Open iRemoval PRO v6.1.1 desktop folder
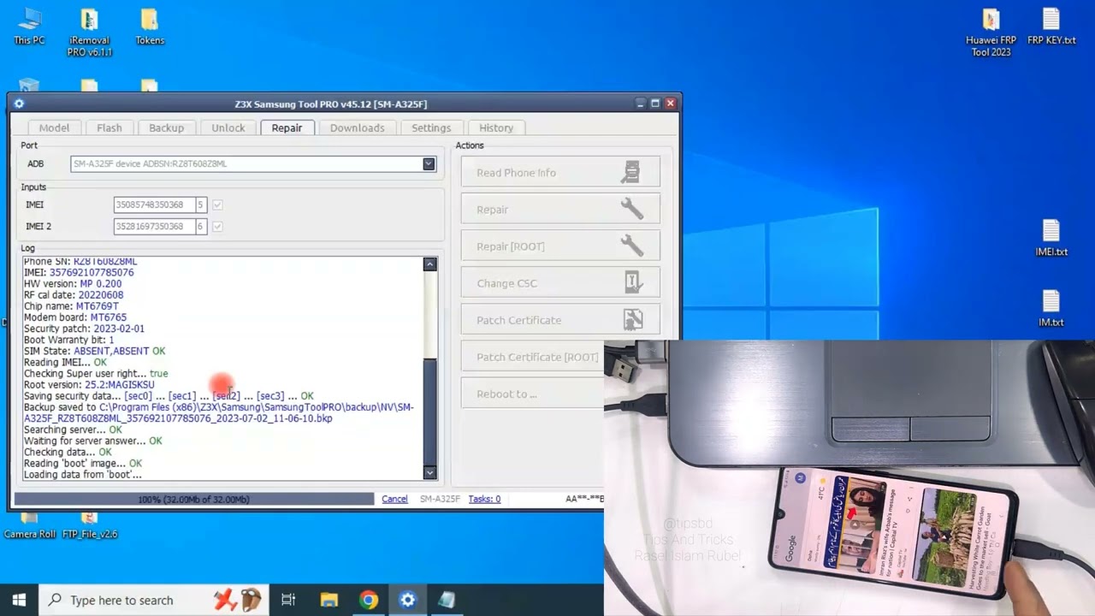The image size is (1095, 616). click(89, 33)
